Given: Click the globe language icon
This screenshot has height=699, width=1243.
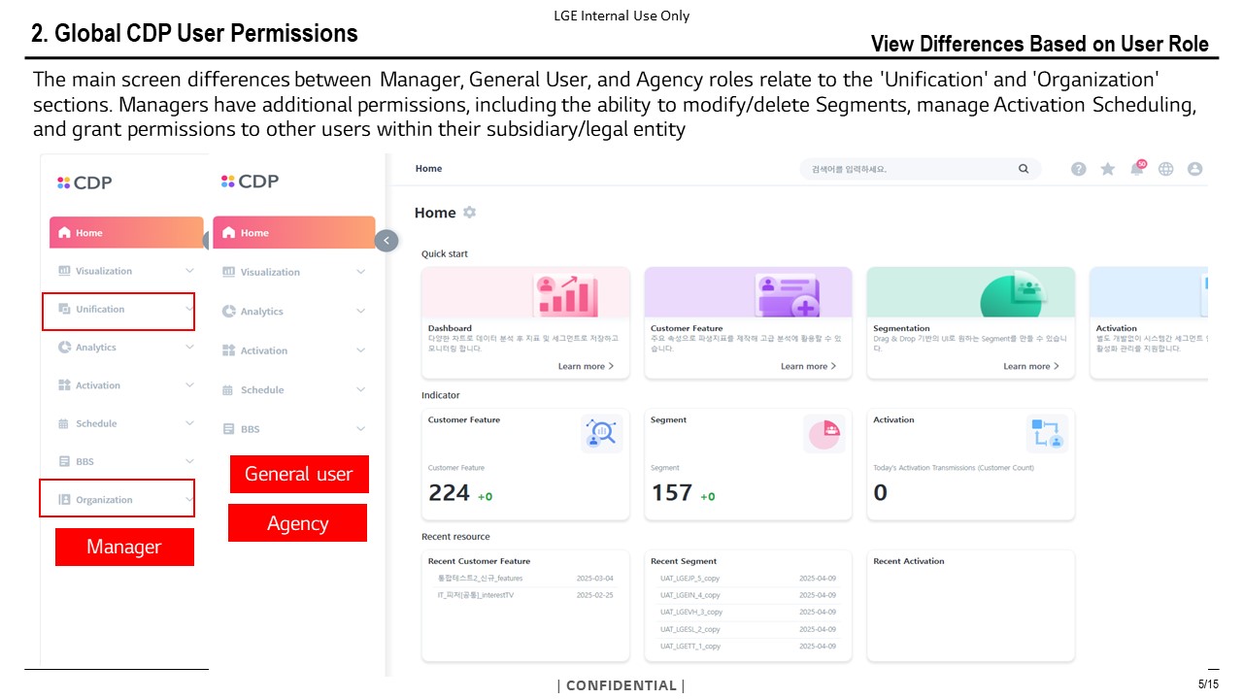Looking at the screenshot, I should [x=1165, y=169].
